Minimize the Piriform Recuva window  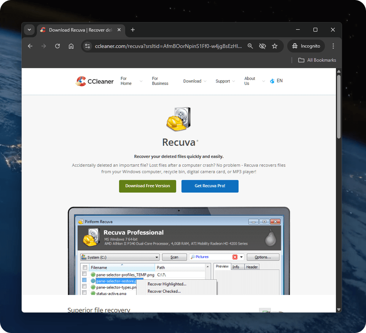point(253,221)
